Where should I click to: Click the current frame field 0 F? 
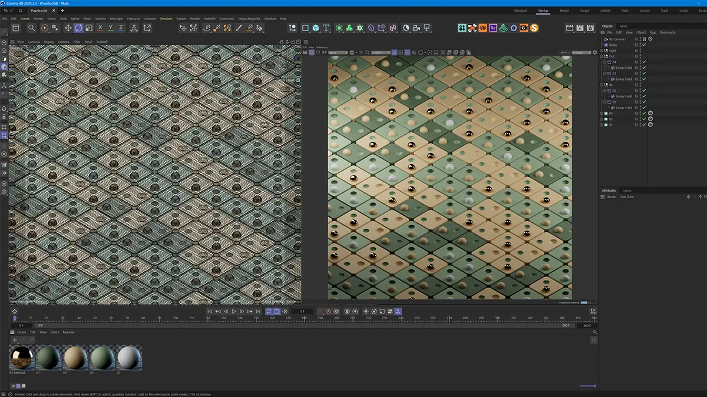(x=302, y=311)
